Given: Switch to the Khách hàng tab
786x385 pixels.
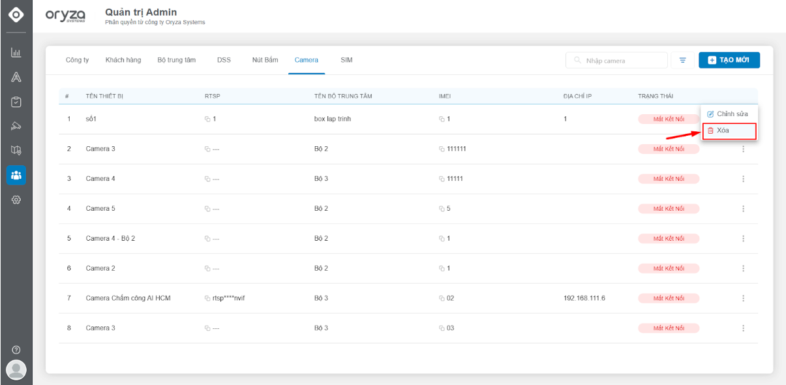Looking at the screenshot, I should click(x=123, y=60).
